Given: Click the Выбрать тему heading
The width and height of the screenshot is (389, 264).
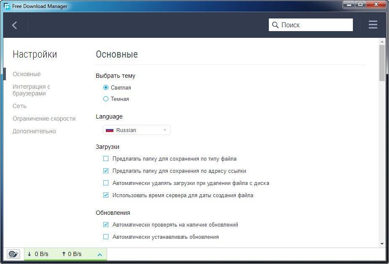Looking at the screenshot, I should coord(116,76).
